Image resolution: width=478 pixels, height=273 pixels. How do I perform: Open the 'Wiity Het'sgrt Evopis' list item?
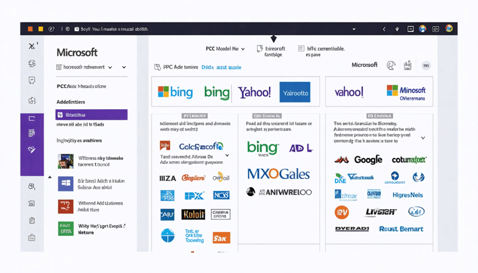point(91,229)
